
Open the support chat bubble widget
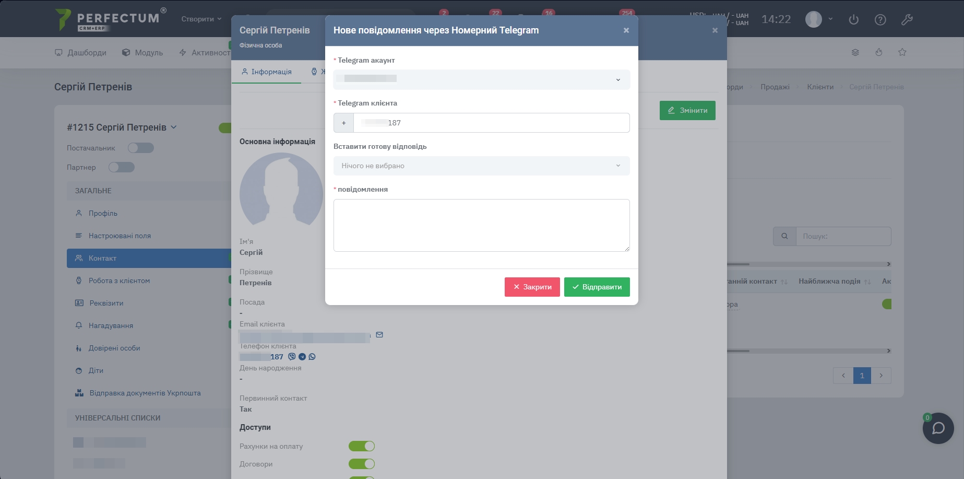click(938, 428)
